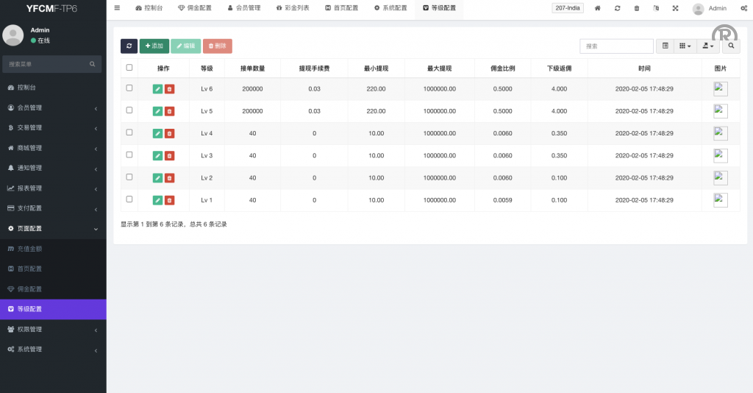This screenshot has height=393, width=753.
Task: Open the column visibility grid dropdown
Action: click(685, 46)
